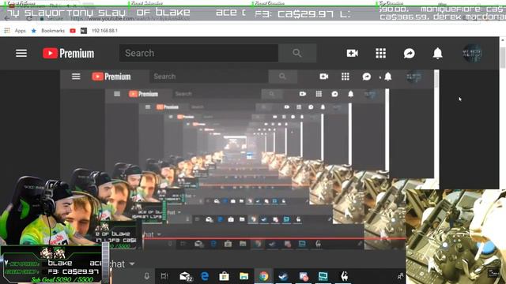
Task: Launch Microsoft Edge from the taskbar
Action: coord(205,276)
